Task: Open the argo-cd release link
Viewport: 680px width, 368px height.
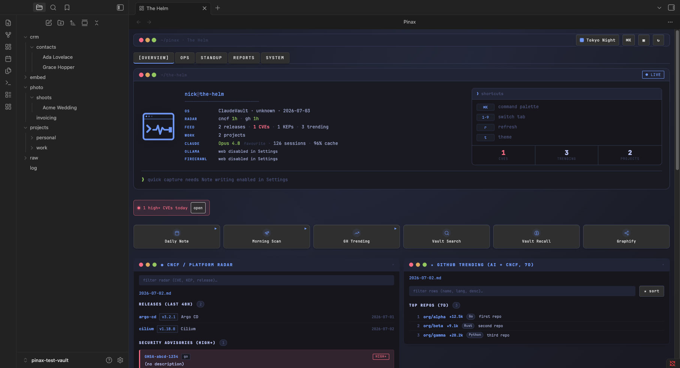Action: coord(148,317)
